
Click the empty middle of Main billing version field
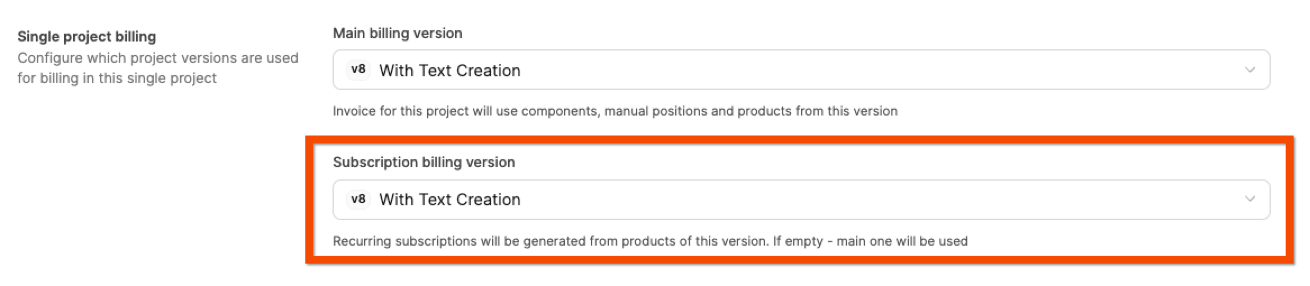843,70
